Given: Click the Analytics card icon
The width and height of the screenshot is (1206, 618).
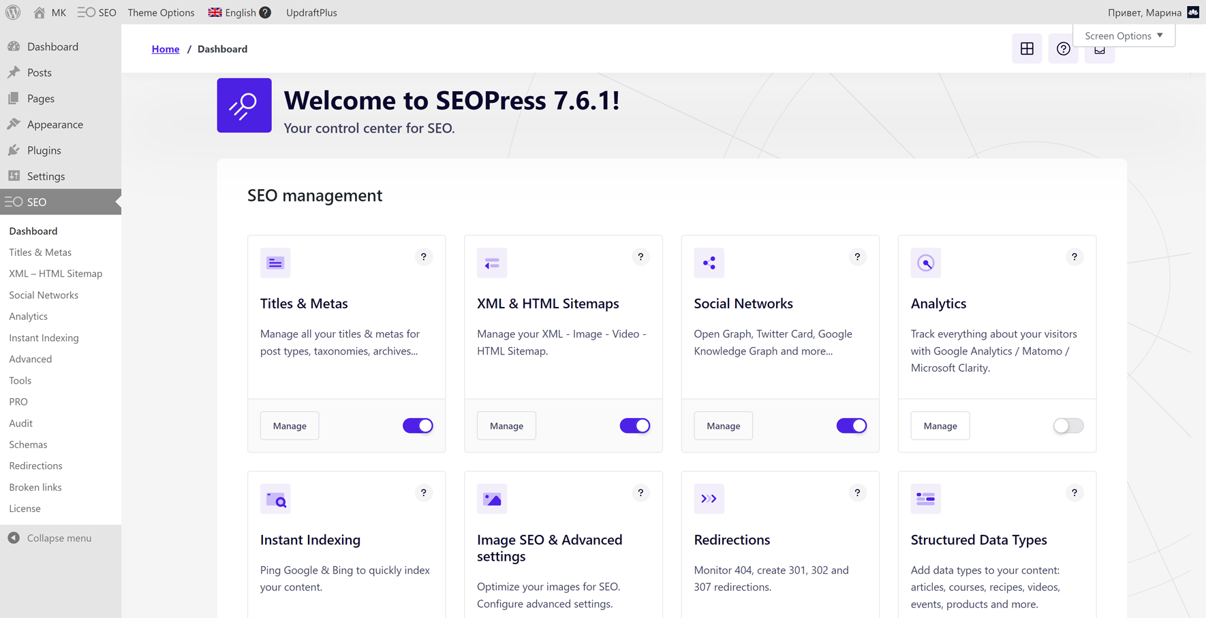Looking at the screenshot, I should pos(925,263).
